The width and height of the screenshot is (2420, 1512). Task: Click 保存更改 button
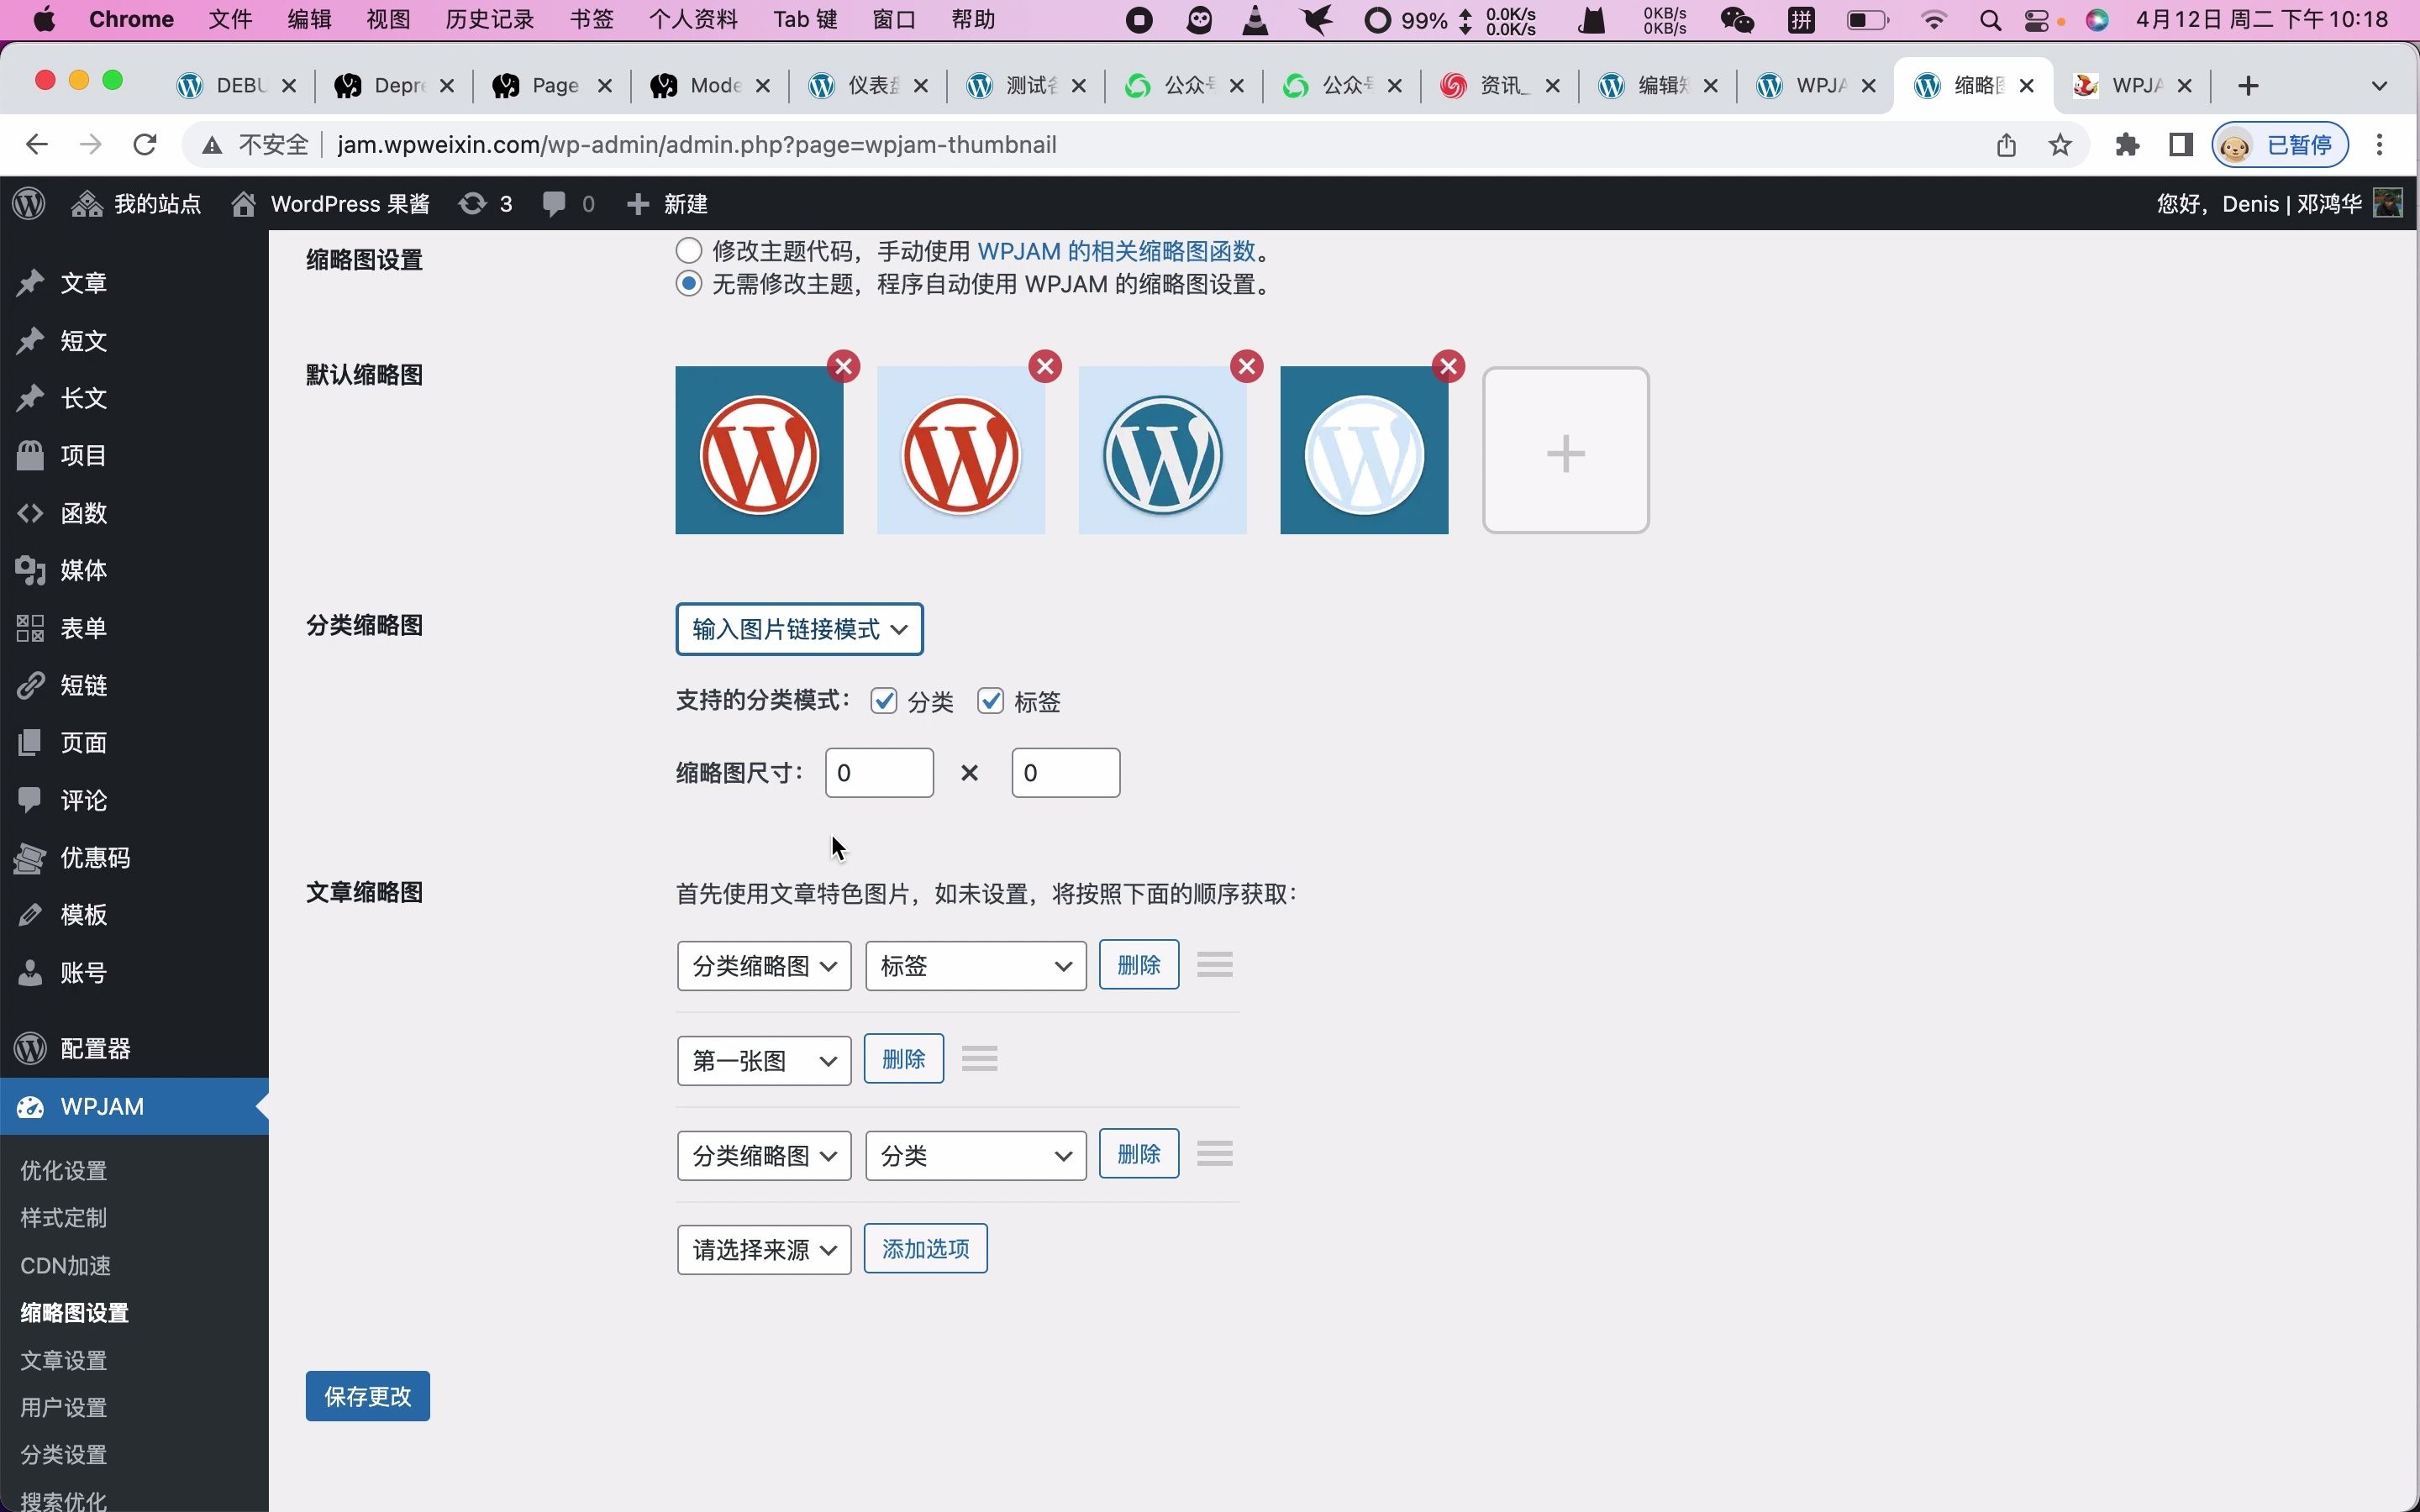coord(368,1396)
